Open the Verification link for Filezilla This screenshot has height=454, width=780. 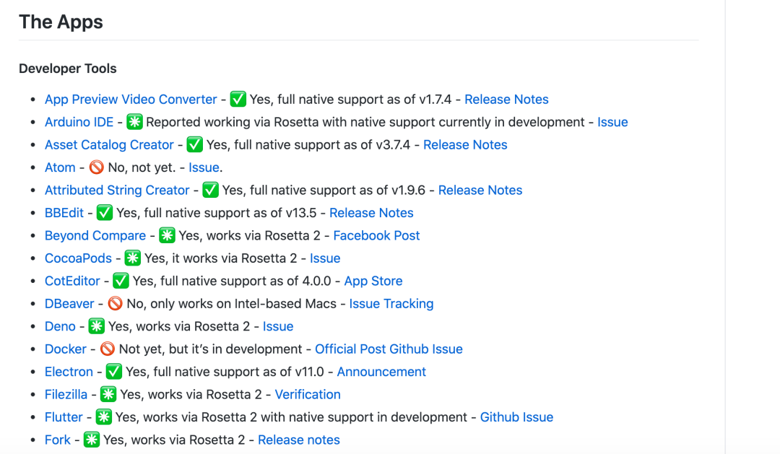click(308, 395)
